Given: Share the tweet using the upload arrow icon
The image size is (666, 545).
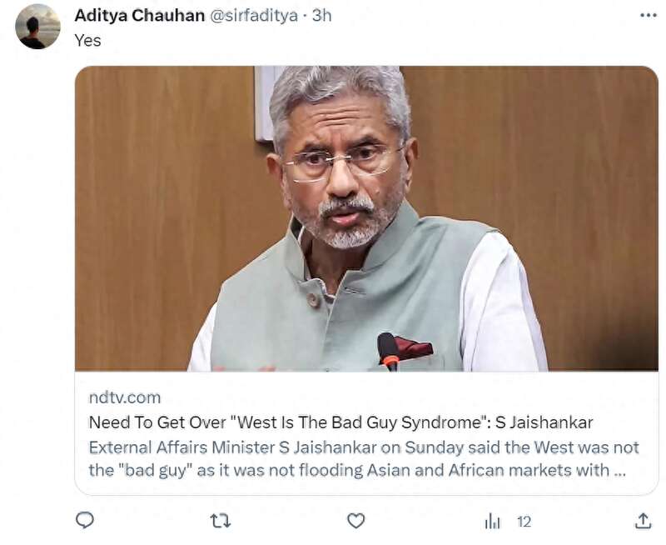Looking at the screenshot, I should pyautogui.click(x=643, y=521).
